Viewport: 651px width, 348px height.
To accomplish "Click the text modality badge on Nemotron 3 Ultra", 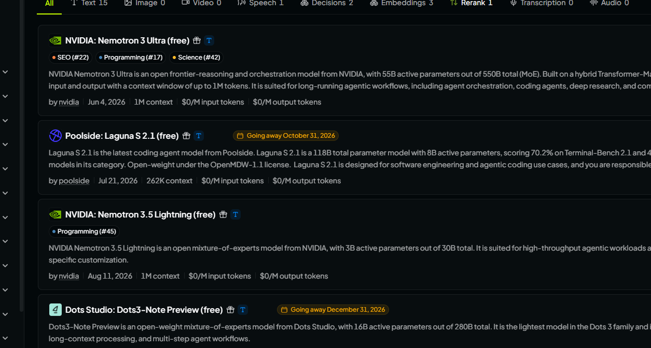I will [209, 40].
